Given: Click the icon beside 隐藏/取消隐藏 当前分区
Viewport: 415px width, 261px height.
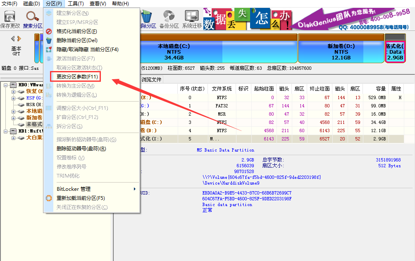Looking at the screenshot, I should pos(49,50).
